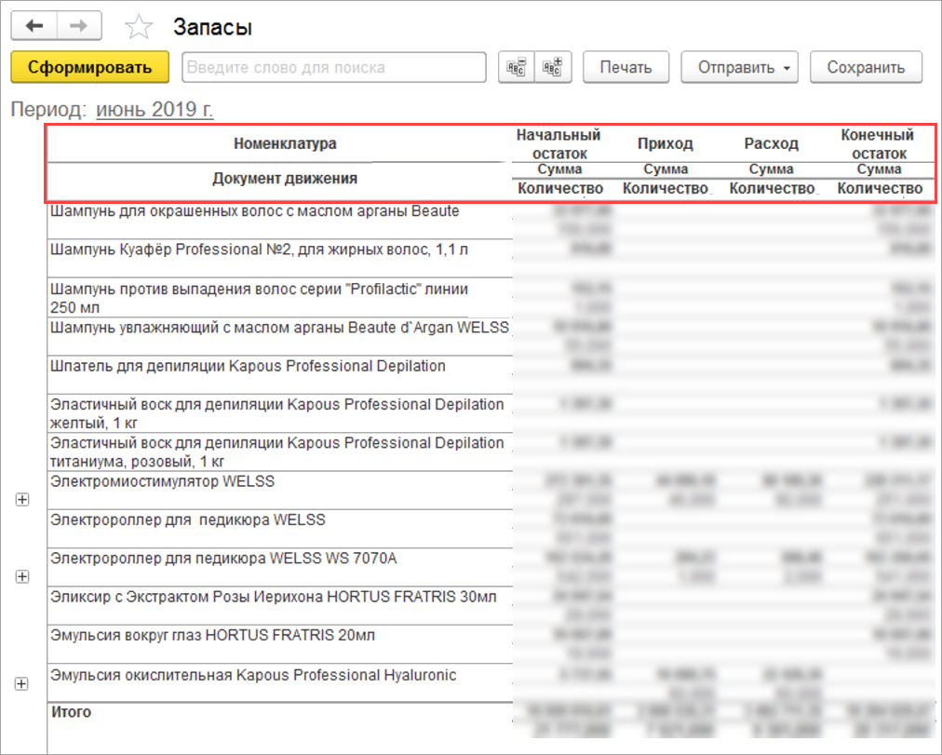Viewport: 942px width, 755px height.
Task: Expand all report groups icon
Action: point(553,67)
